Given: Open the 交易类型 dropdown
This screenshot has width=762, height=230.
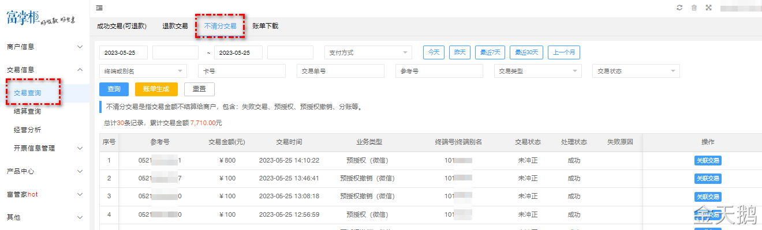Looking at the screenshot, I should point(537,71).
